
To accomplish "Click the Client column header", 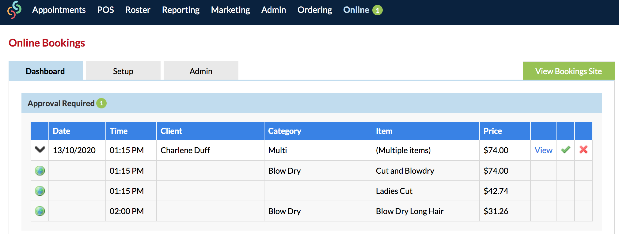I will (x=210, y=131).
